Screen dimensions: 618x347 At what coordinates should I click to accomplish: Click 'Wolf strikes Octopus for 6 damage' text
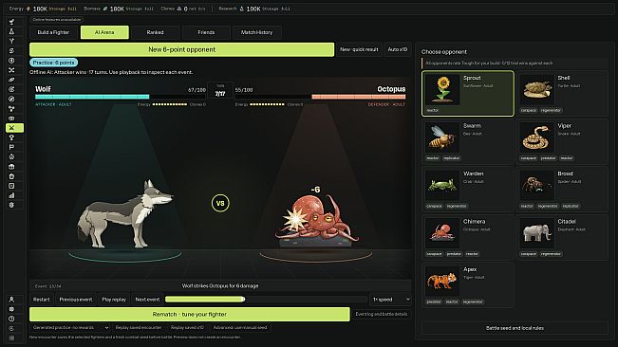(x=220, y=286)
